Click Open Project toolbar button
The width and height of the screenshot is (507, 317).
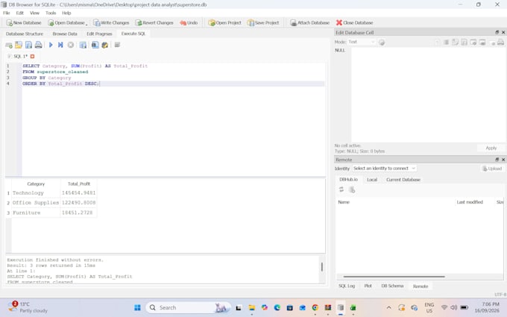[224, 22]
